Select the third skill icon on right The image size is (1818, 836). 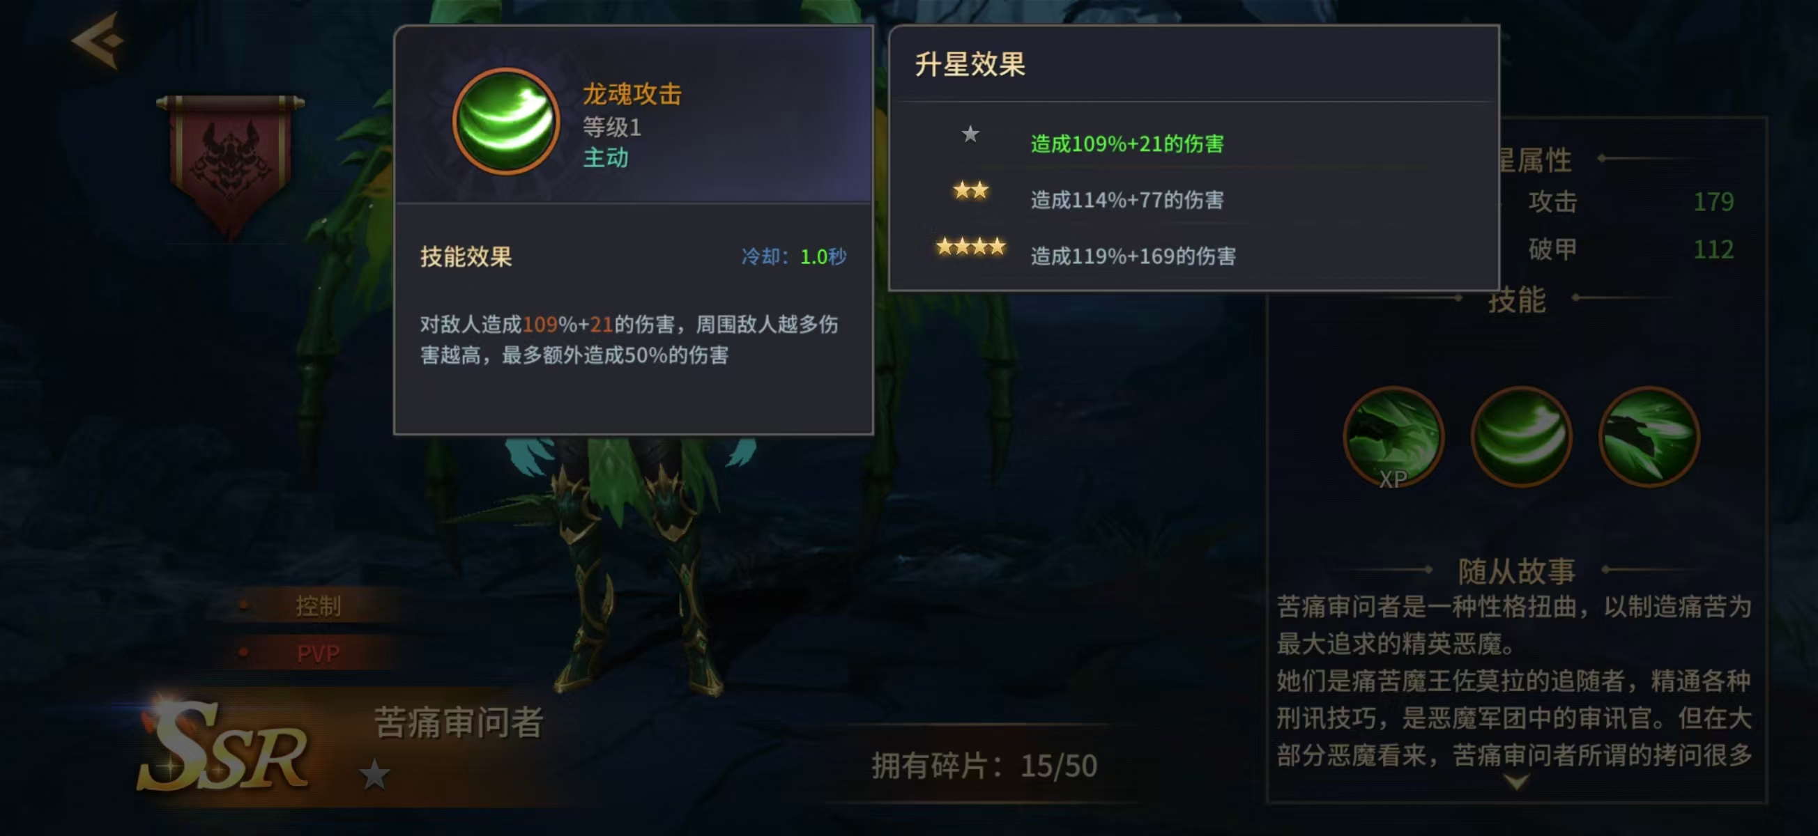[x=1649, y=437]
